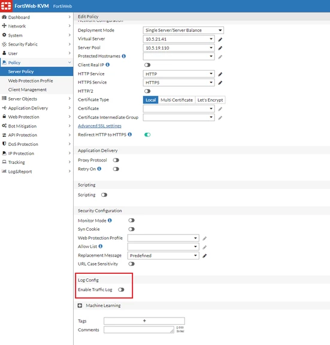Edit the Virtual Server with pencil icon
Viewport: 330px width, 345px height.
tap(220, 39)
